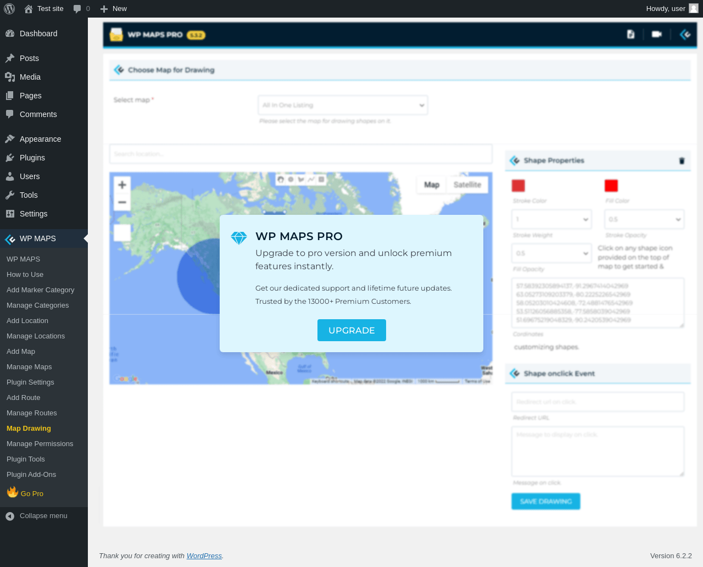Click the trash icon in Shape Properties

(682, 160)
